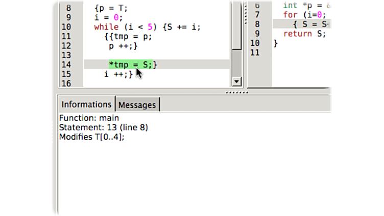Viewport: 384px width, 216px height.
Task: Click the scrollbar down arrow in code pane
Action: click(236, 82)
